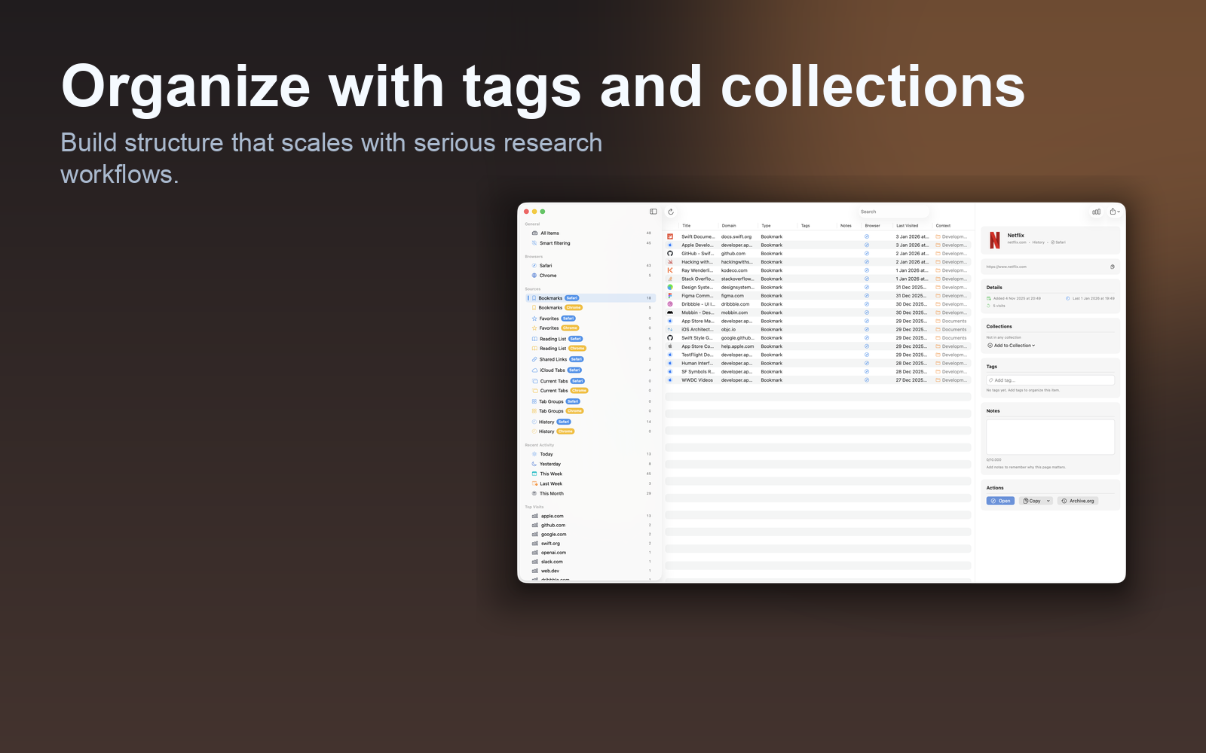Click the Archive.org action button

1078,500
